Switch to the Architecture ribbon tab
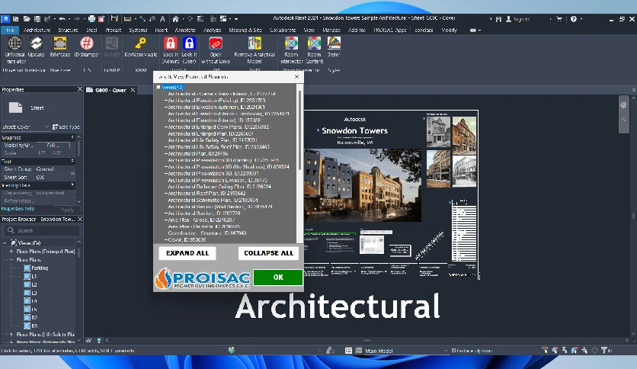Viewport: 637px width, 369px height. 37,30
